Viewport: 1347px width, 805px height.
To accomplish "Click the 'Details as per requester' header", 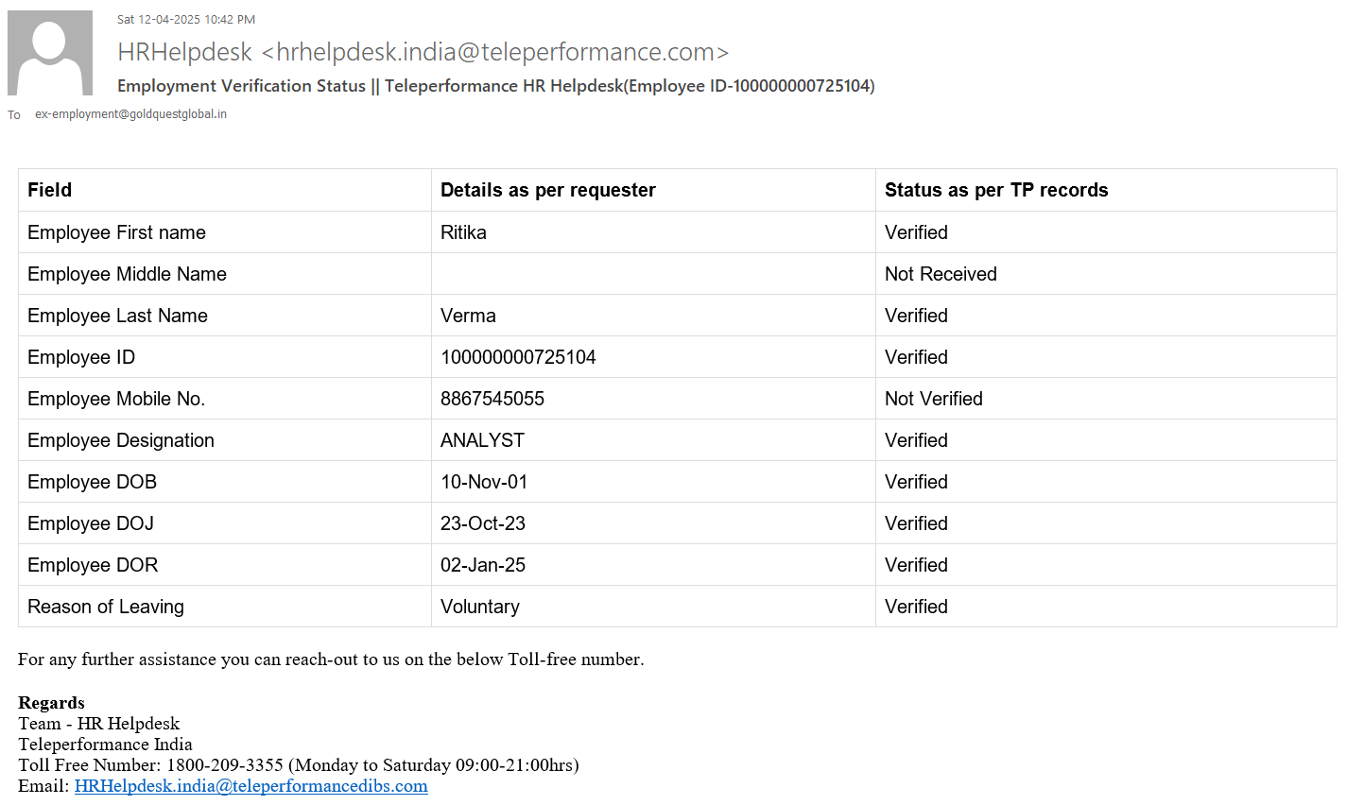I will 547,190.
